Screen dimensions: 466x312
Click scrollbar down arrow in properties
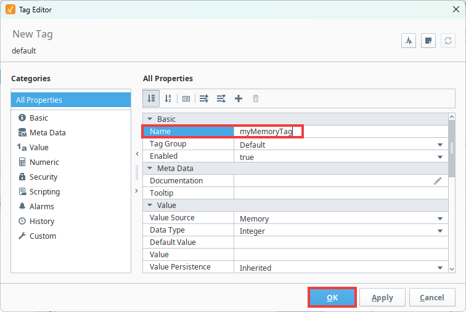pos(452,269)
